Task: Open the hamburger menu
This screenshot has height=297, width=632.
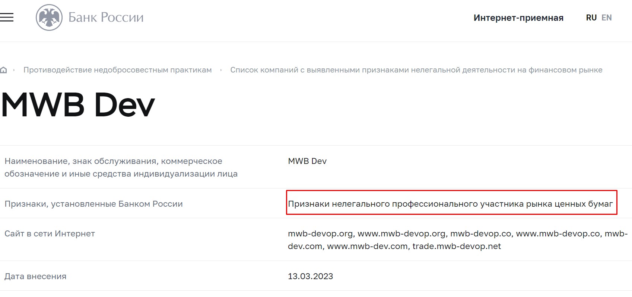Action: (7, 17)
